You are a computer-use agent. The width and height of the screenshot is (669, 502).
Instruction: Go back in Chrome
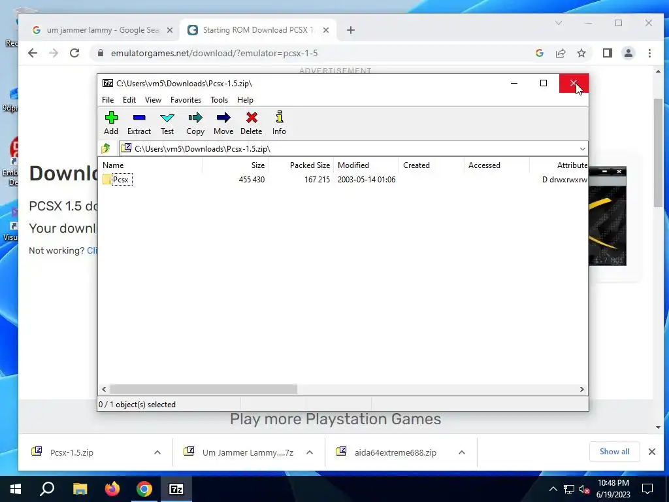pos(33,53)
